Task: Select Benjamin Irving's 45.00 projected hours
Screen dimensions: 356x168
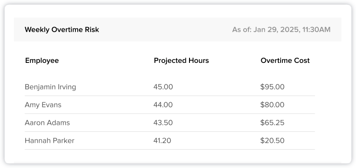Action: click(x=163, y=87)
